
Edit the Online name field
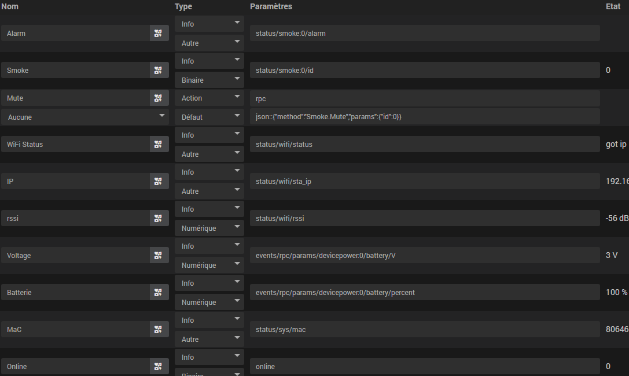(x=75, y=366)
